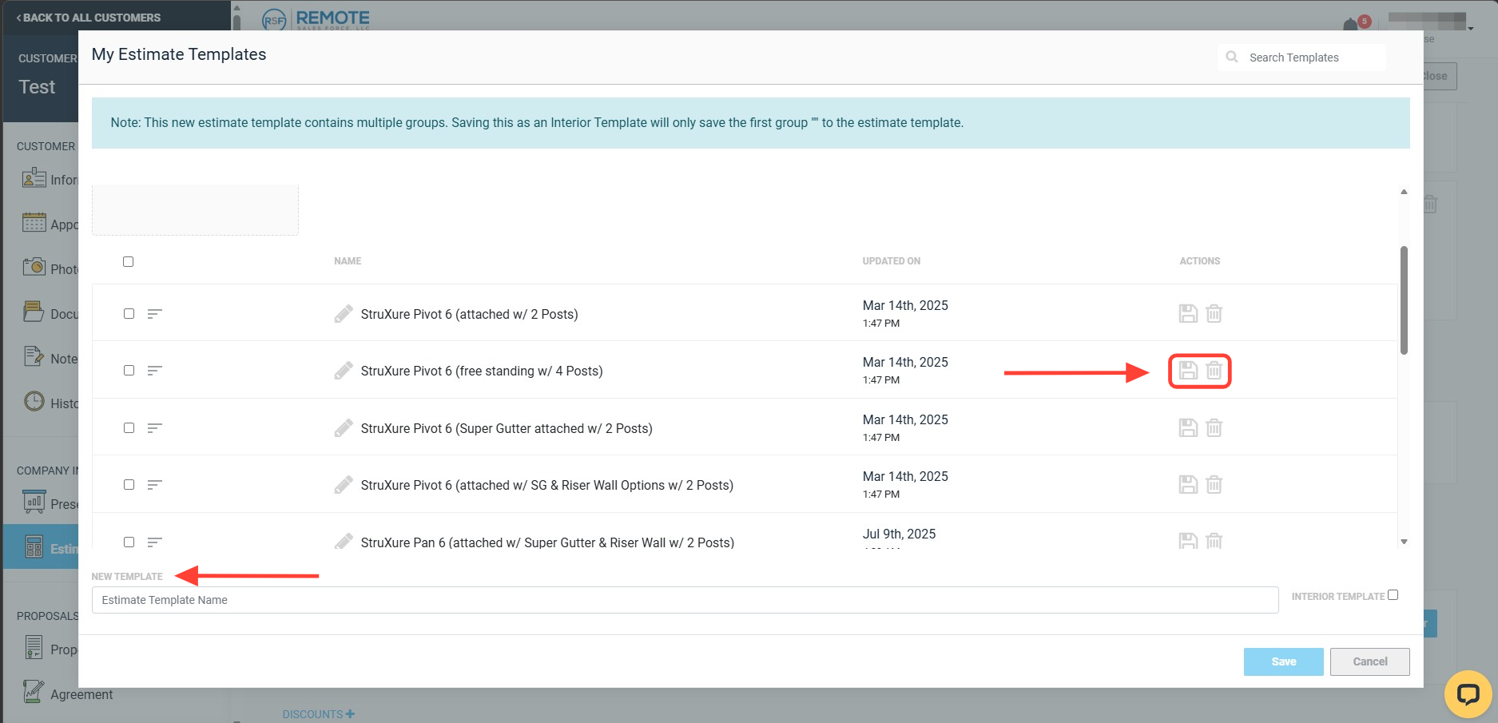Go back to all customers link

(x=88, y=18)
